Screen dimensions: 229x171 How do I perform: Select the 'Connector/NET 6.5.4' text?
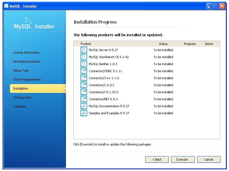coord(103,99)
